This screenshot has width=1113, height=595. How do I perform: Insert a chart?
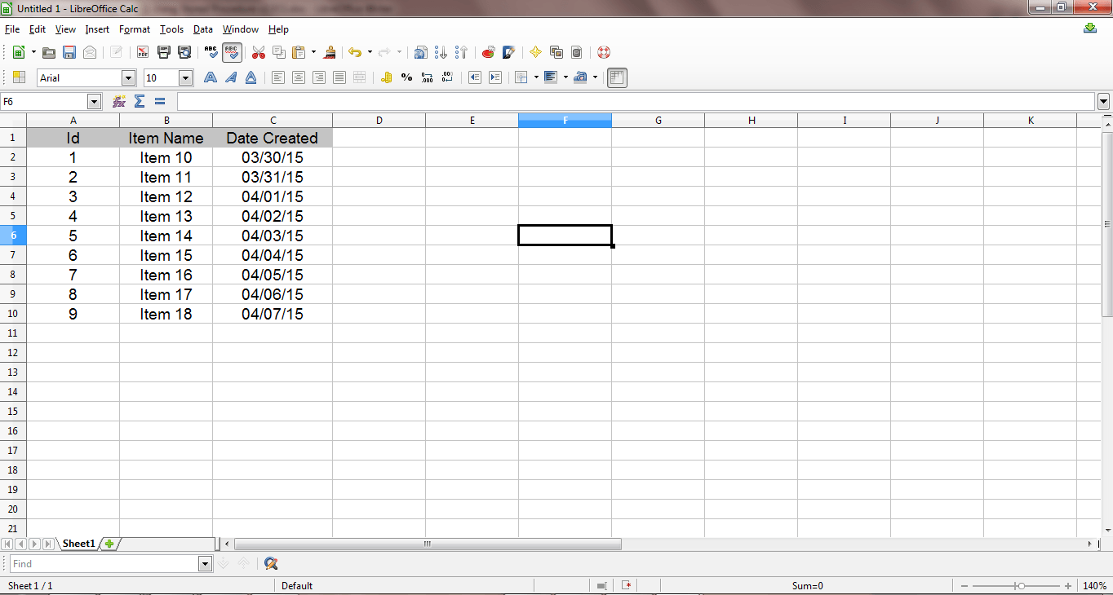tap(487, 51)
